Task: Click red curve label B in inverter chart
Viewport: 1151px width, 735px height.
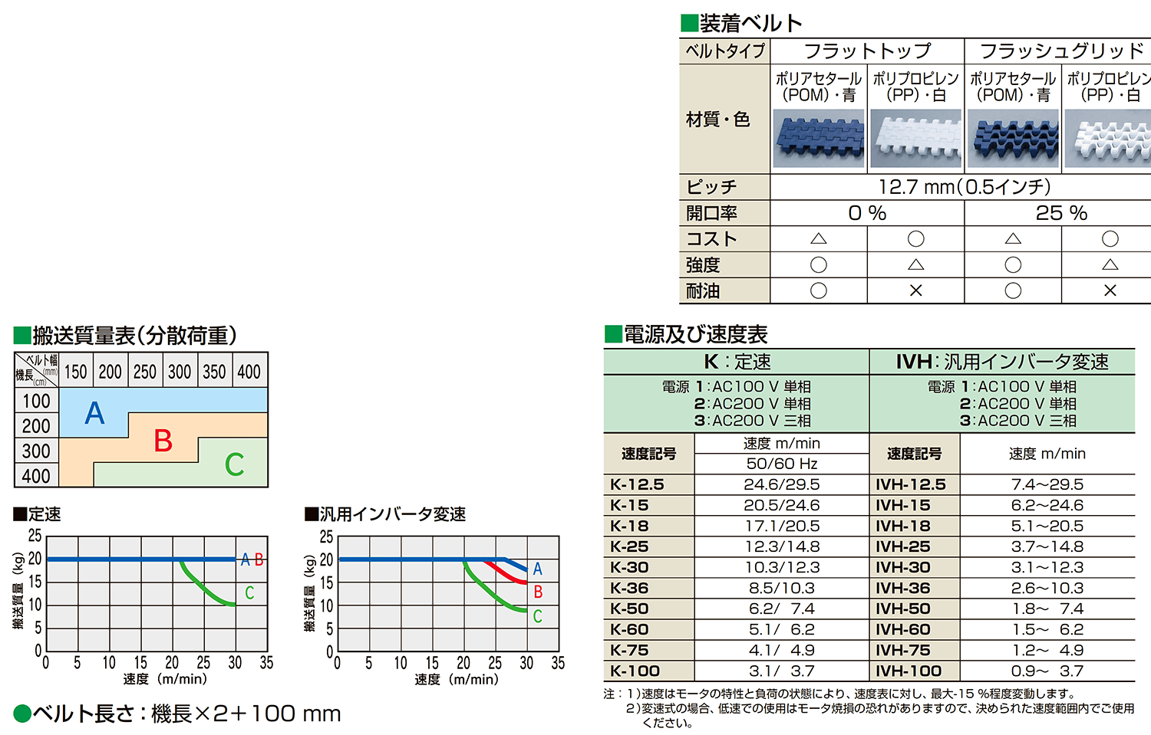Action: point(538,592)
